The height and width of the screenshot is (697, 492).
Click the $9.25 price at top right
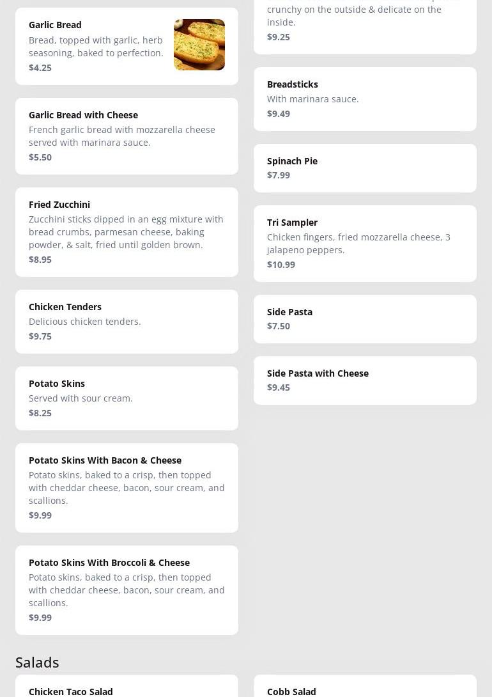(x=279, y=37)
